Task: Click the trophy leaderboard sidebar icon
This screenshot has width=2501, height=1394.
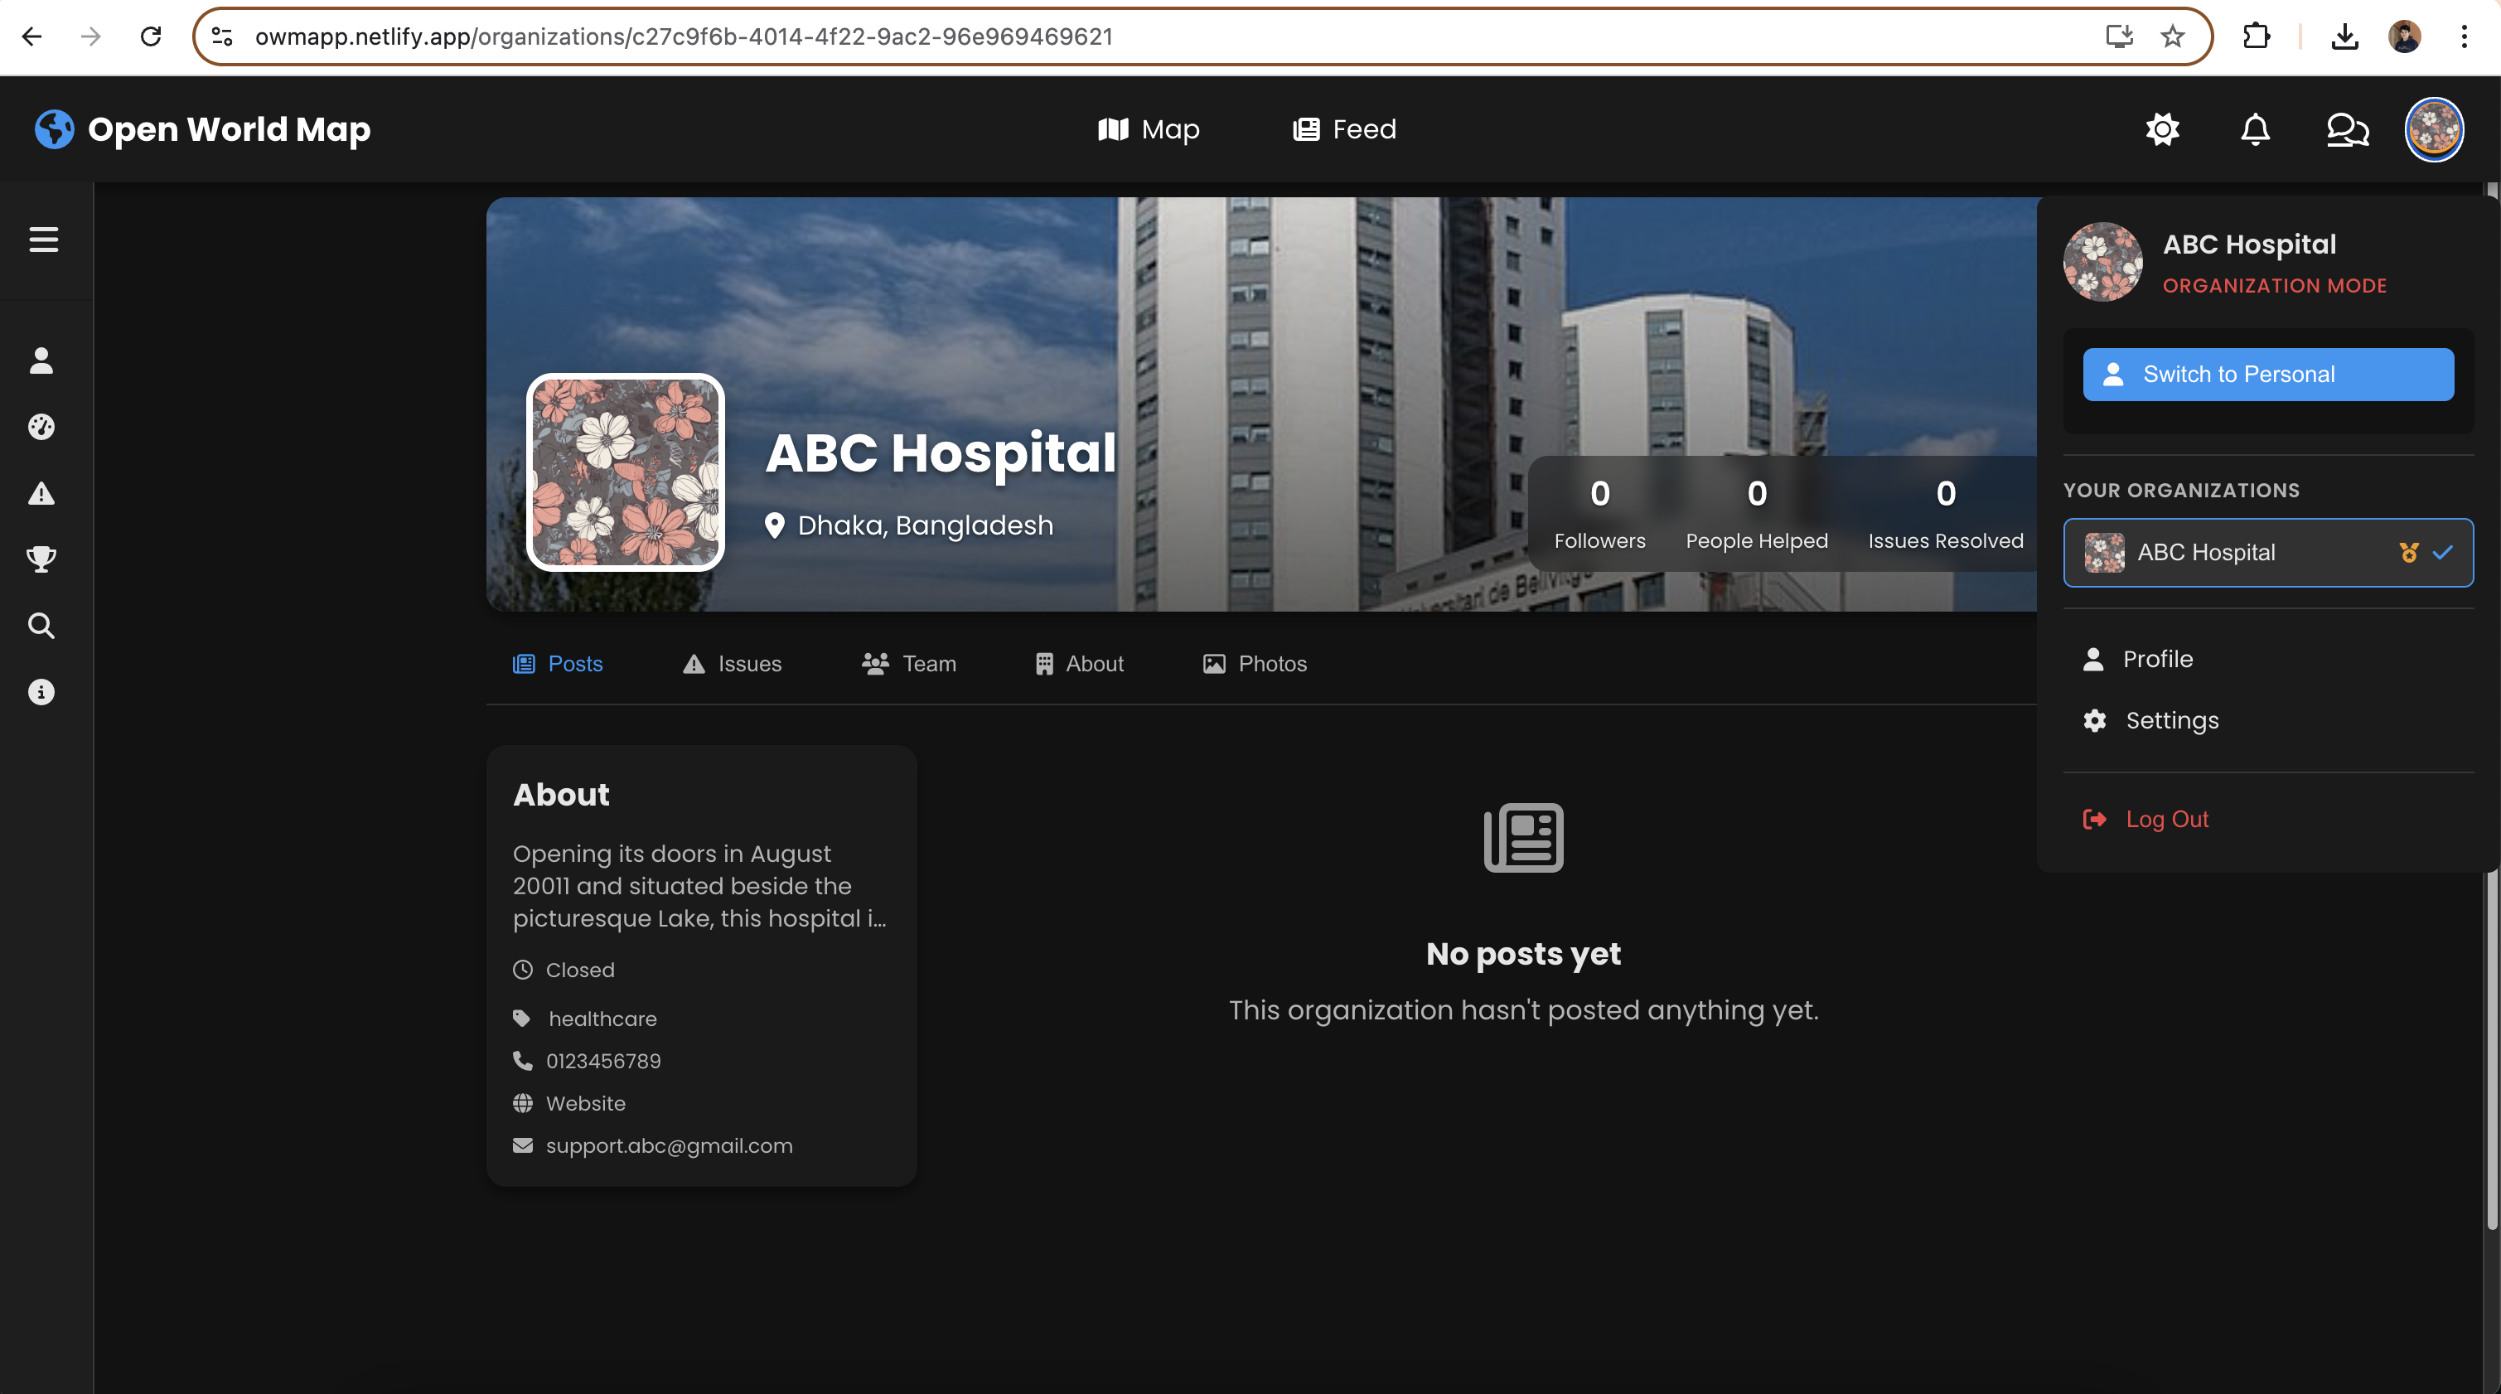Action: [41, 559]
